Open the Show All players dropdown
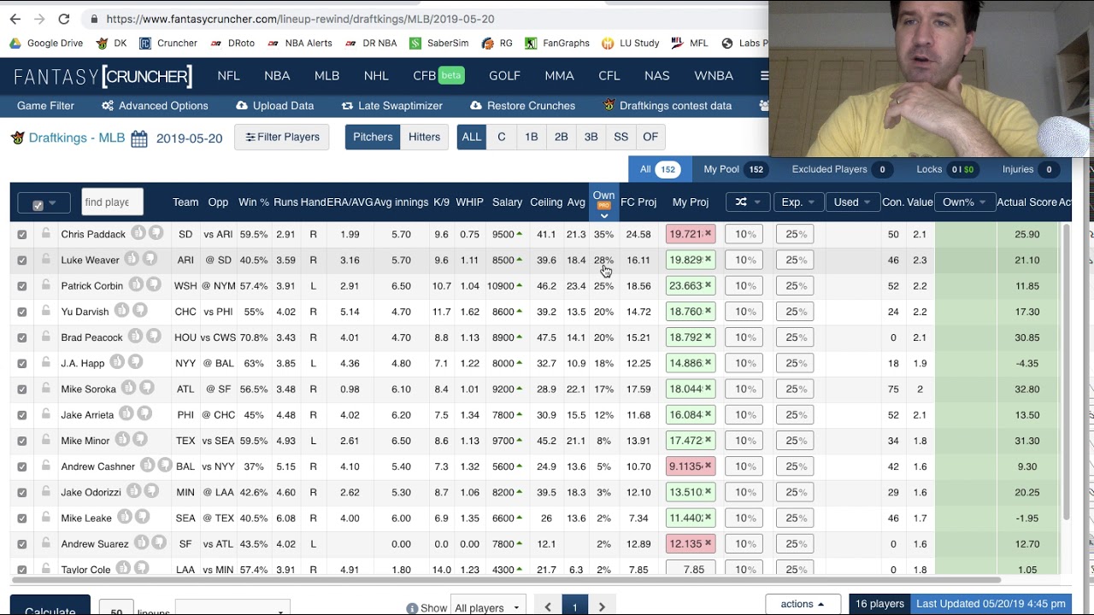The width and height of the screenshot is (1094, 615). click(x=488, y=608)
